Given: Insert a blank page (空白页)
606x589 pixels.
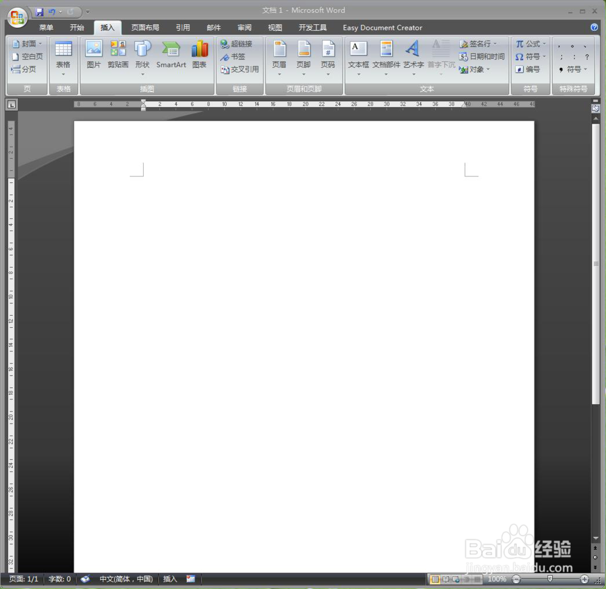Looking at the screenshot, I should [27, 56].
